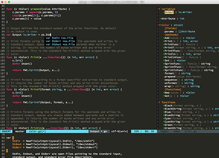Click Stdout assignment on line 82 in preview
This screenshot has width=219, height=158.
55,144
